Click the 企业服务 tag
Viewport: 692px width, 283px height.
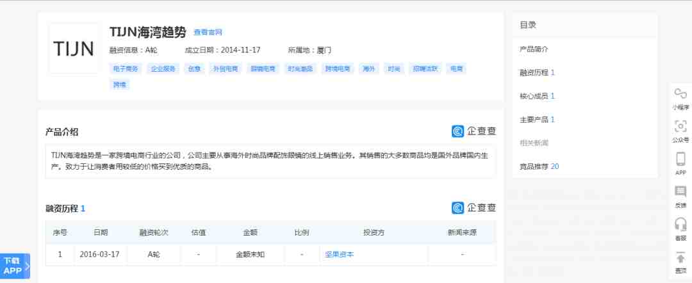[163, 69]
